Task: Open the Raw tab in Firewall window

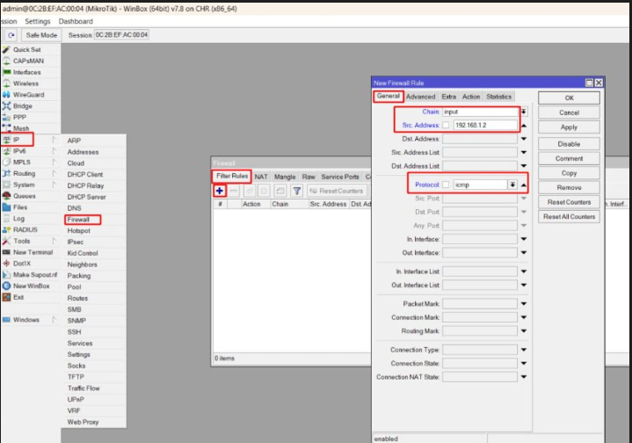Action: (309, 177)
